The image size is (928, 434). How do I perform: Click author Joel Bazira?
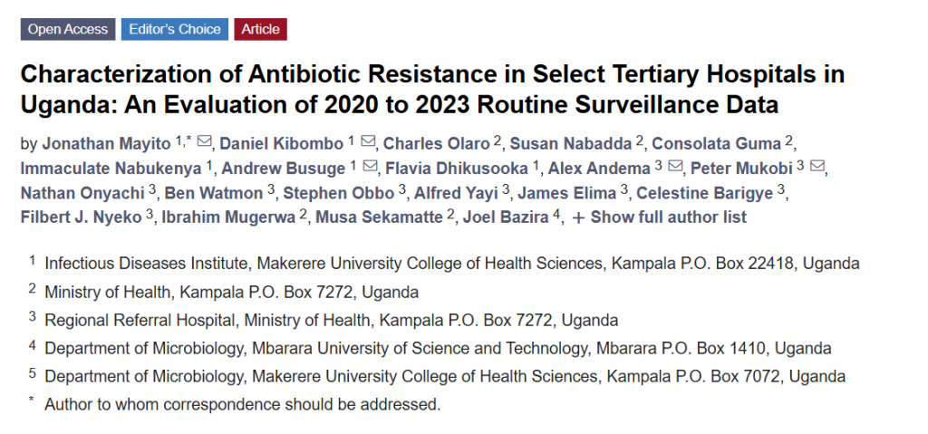tap(506, 217)
